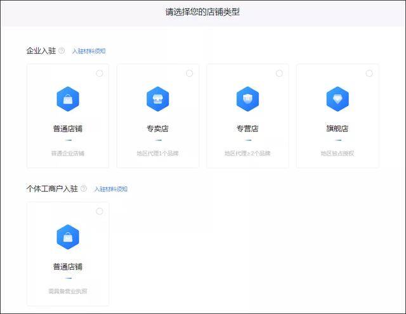Viewport: 406px width, 314px height.
Task: Select the 个体工商户 普通店铺 radio button
Action: point(100,211)
